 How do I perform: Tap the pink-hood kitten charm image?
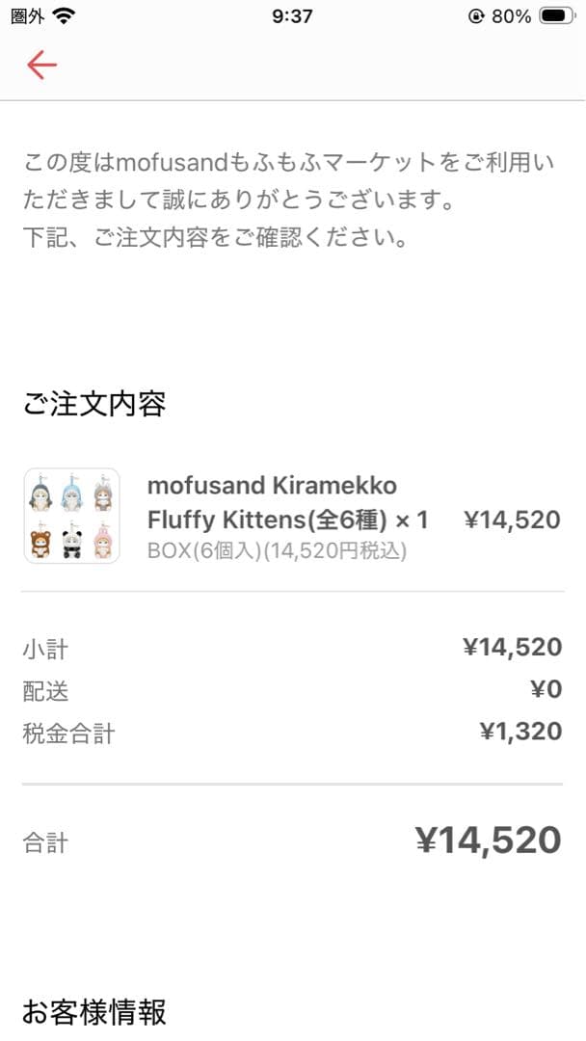tap(102, 543)
